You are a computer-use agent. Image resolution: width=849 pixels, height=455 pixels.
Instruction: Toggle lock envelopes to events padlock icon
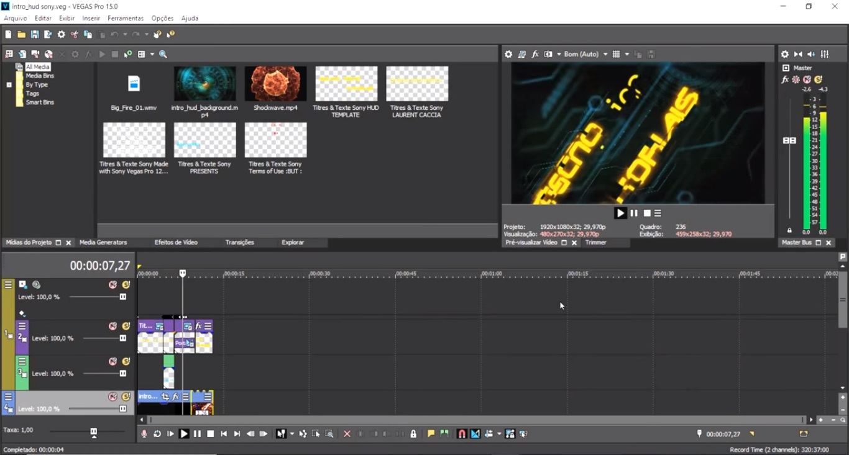(x=510, y=434)
